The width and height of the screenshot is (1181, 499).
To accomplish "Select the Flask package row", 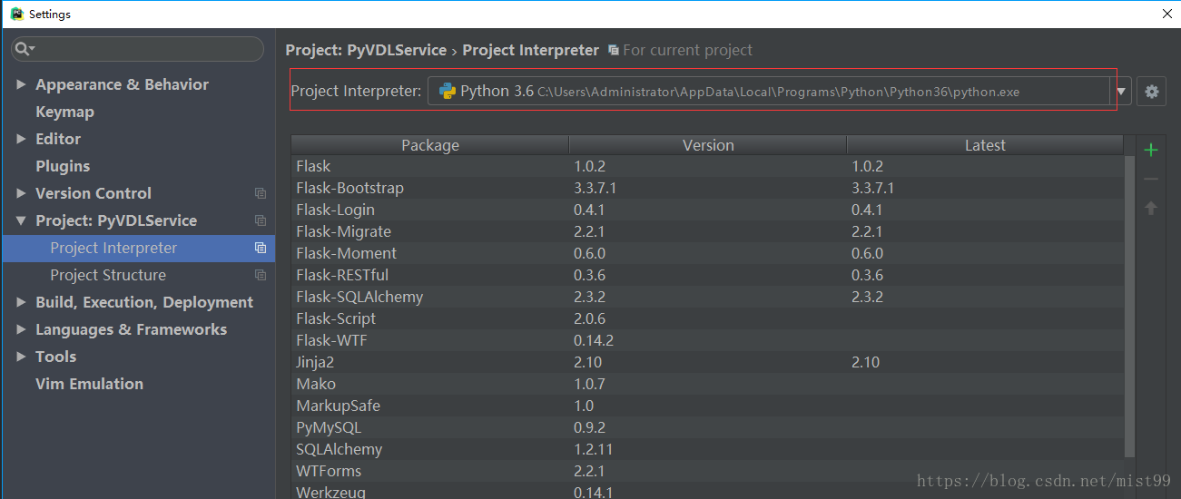I will coord(707,166).
